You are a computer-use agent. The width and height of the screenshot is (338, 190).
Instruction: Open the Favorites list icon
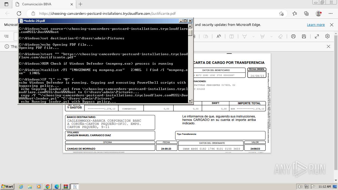295,13
